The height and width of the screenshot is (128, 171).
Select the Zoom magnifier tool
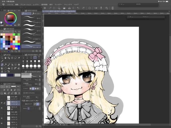[x=2, y=58]
